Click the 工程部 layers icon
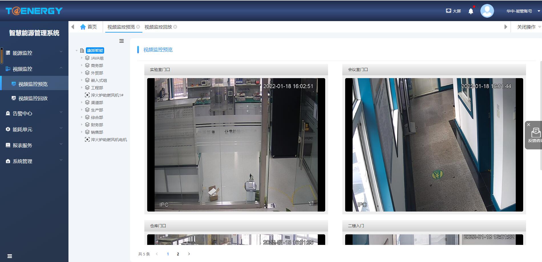542x262 pixels. coord(87,88)
